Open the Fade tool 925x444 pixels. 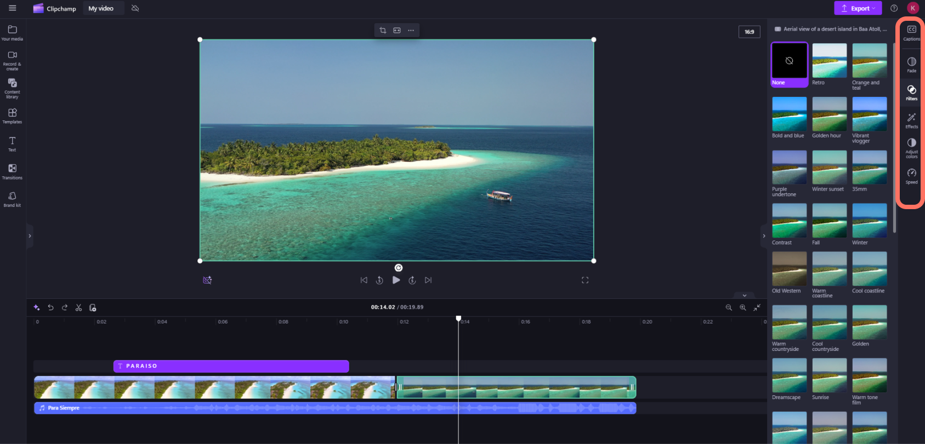[911, 64]
